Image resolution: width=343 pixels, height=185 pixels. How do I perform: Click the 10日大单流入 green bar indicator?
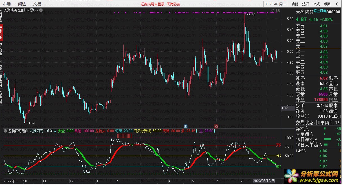[326, 145]
